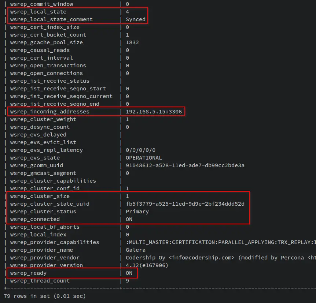This screenshot has height=303, width=316.
Task: Click the wsrep_ist_receive_status label
Action: tap(49, 81)
